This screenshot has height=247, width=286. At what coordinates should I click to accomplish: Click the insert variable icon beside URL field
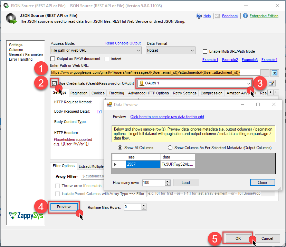pos(275,73)
